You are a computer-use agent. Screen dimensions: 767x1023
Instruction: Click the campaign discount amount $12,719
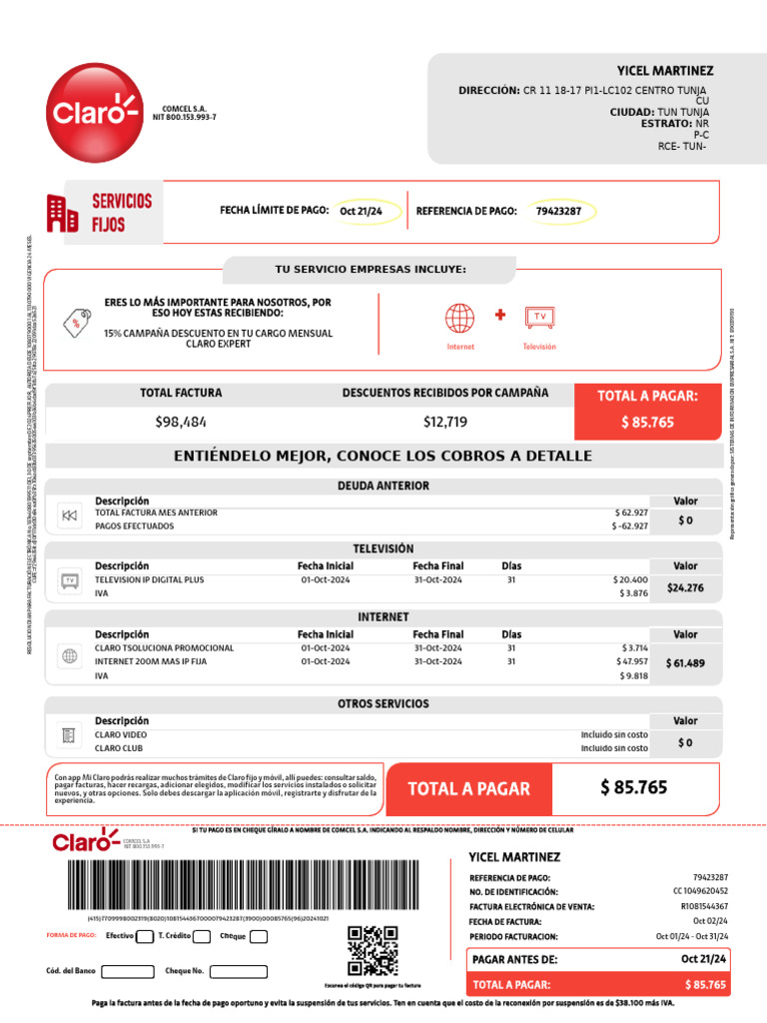(x=445, y=423)
